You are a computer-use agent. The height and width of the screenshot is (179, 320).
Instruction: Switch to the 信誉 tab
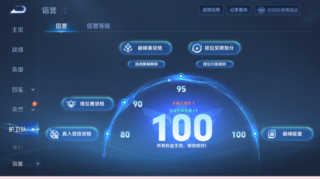[61, 26]
